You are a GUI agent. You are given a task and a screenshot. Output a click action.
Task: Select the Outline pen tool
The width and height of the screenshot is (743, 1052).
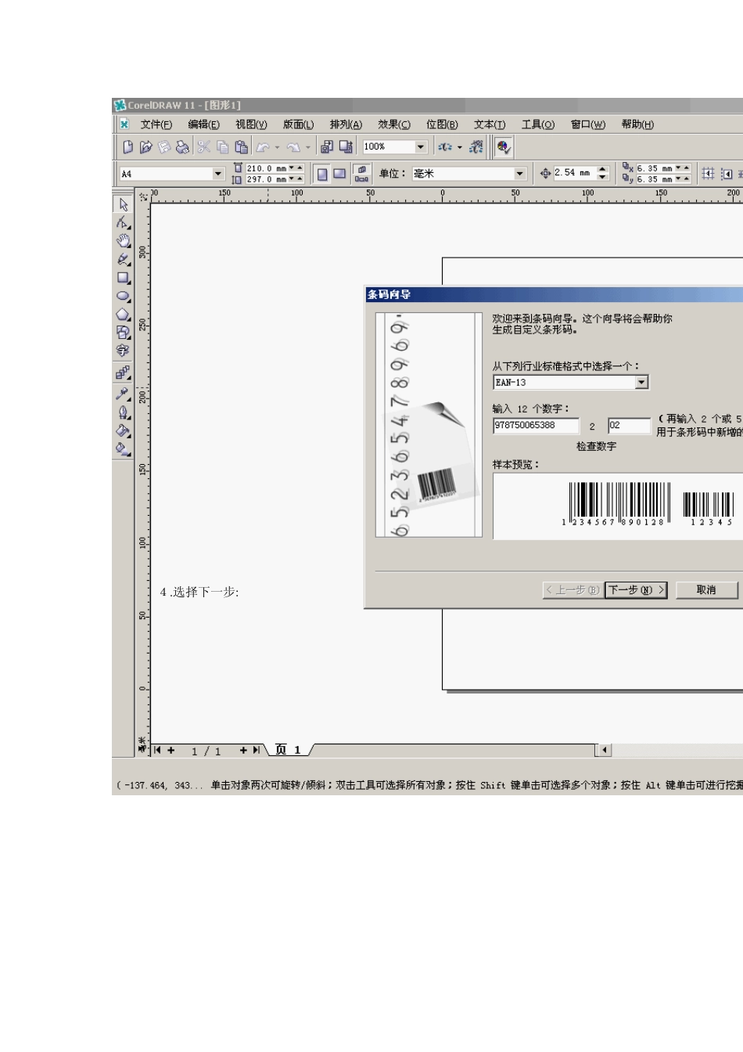pos(123,413)
